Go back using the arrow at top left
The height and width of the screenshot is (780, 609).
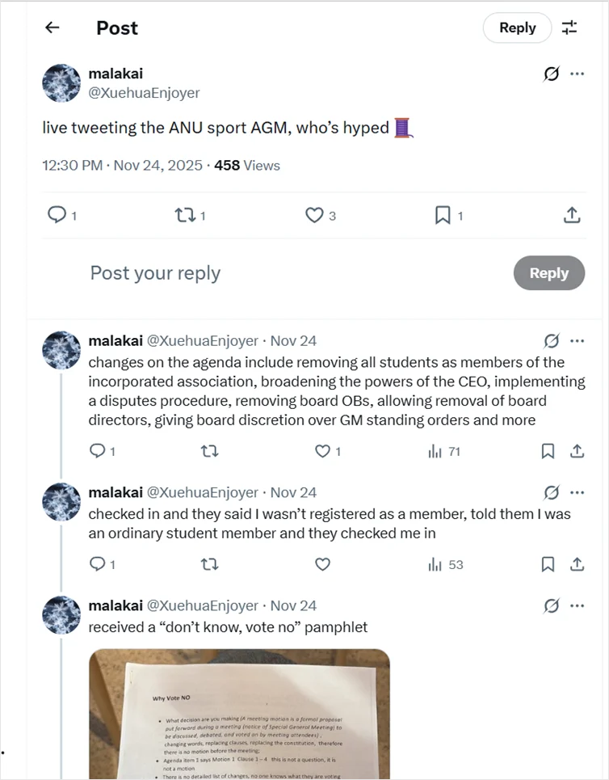[x=52, y=27]
